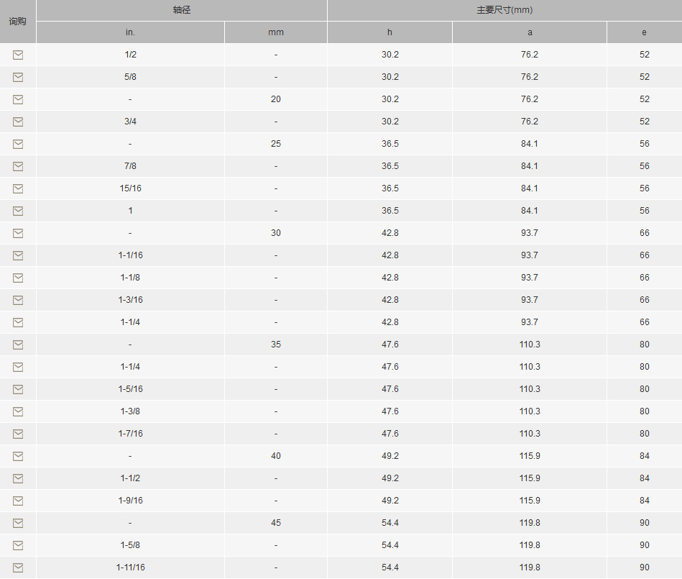The height and width of the screenshot is (579, 682).
Task: Open inquiry envelope for 20 mm shaft row
Action: [x=18, y=99]
